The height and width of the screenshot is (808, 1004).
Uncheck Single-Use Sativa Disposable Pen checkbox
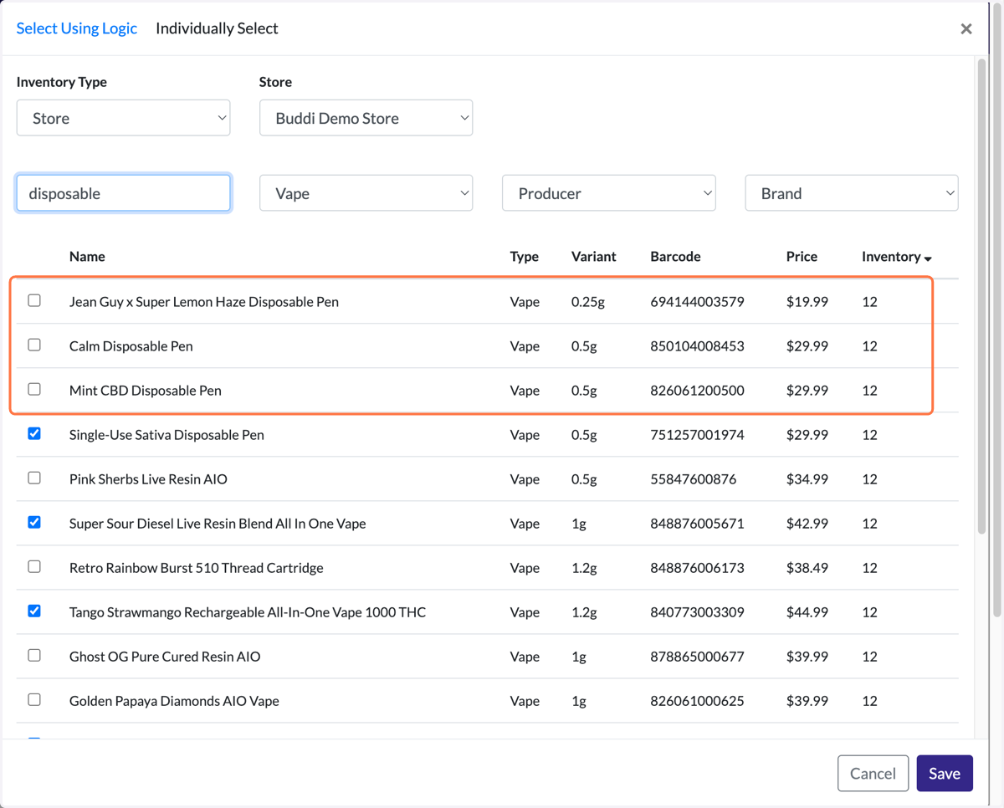(34, 433)
